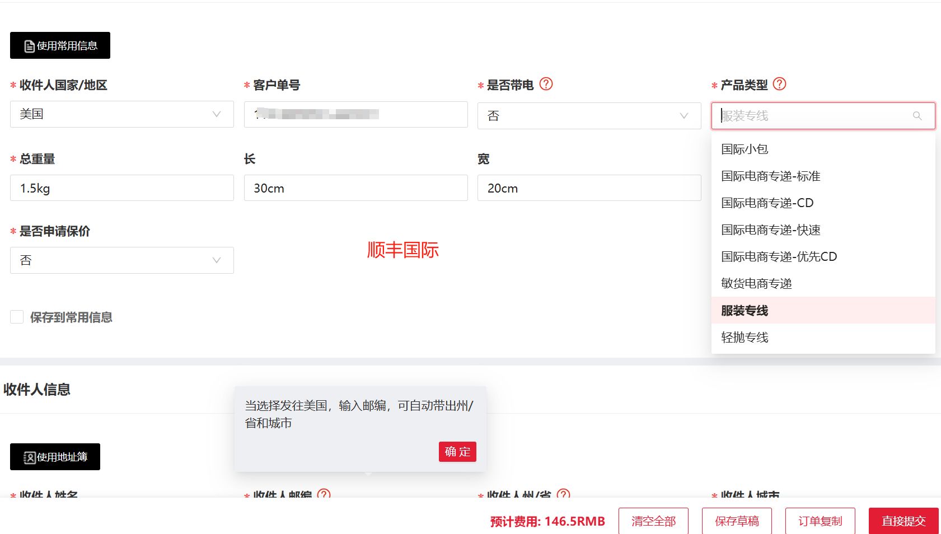This screenshot has width=941, height=534.
Task: Click the 订单复制 button
Action: [820, 521]
